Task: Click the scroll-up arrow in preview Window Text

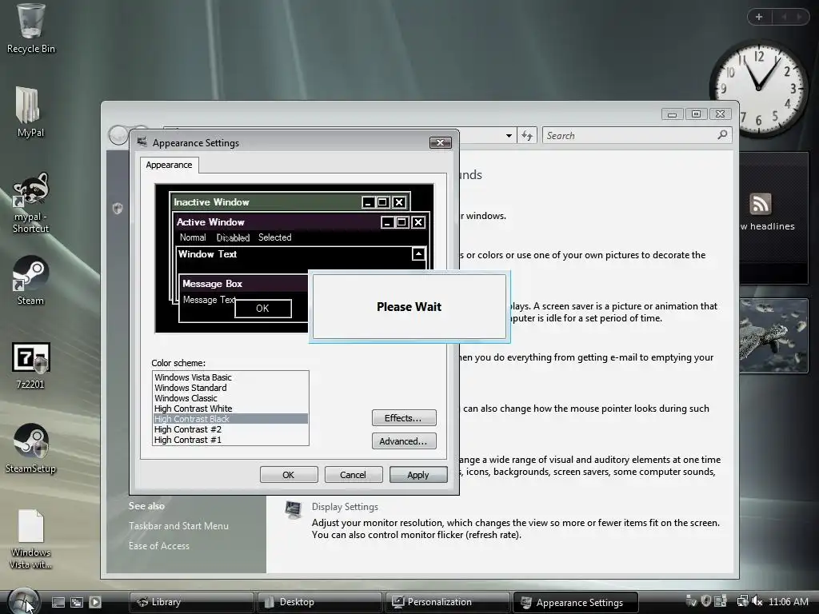Action: pos(418,253)
